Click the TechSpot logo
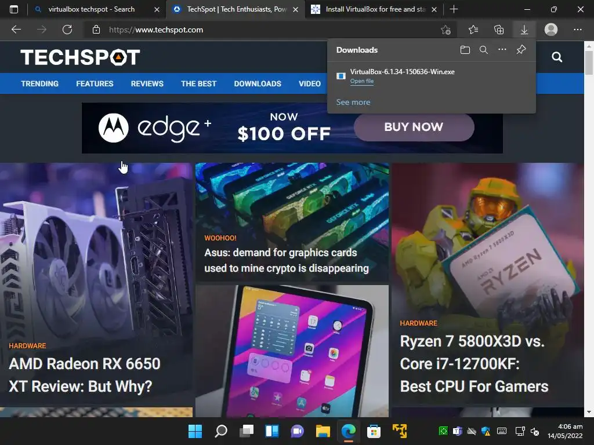 coord(80,57)
